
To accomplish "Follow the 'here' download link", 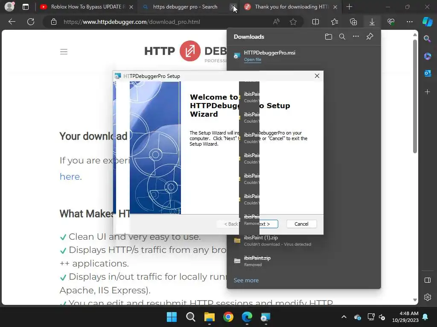I will pyautogui.click(x=70, y=177).
